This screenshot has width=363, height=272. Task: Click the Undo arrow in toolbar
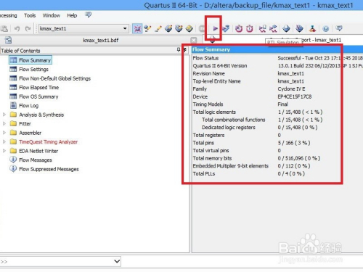point(17,28)
